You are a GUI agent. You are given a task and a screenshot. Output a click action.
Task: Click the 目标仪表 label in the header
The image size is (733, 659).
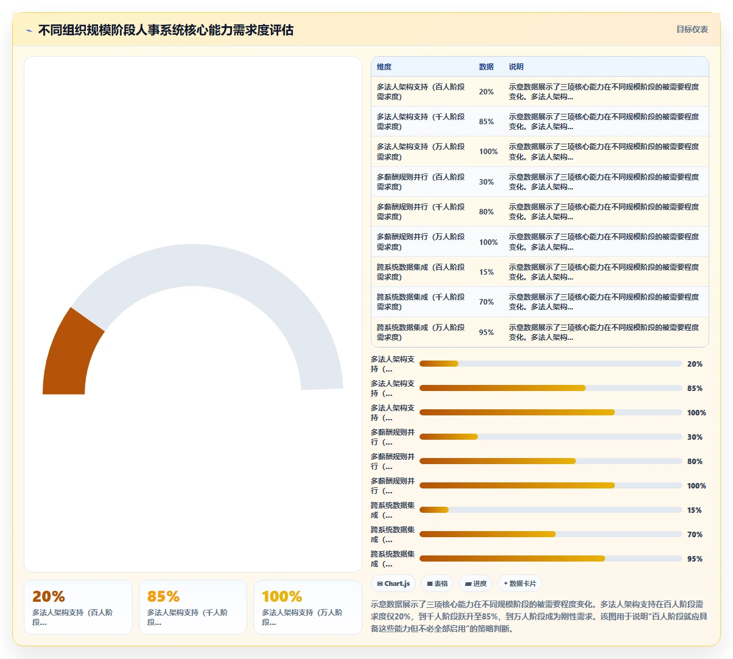click(x=692, y=29)
